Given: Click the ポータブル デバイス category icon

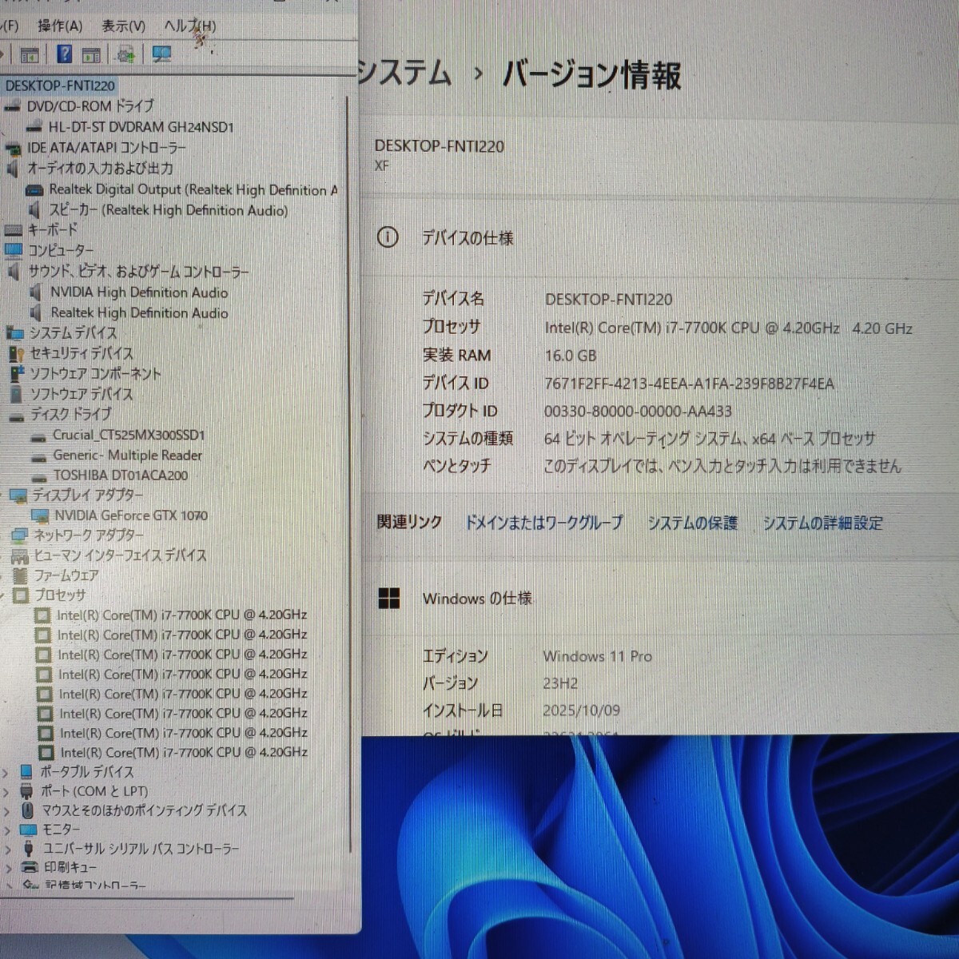Looking at the screenshot, I should point(26,772).
